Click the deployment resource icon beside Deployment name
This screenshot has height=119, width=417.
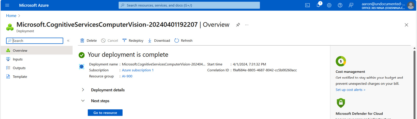(82, 67)
